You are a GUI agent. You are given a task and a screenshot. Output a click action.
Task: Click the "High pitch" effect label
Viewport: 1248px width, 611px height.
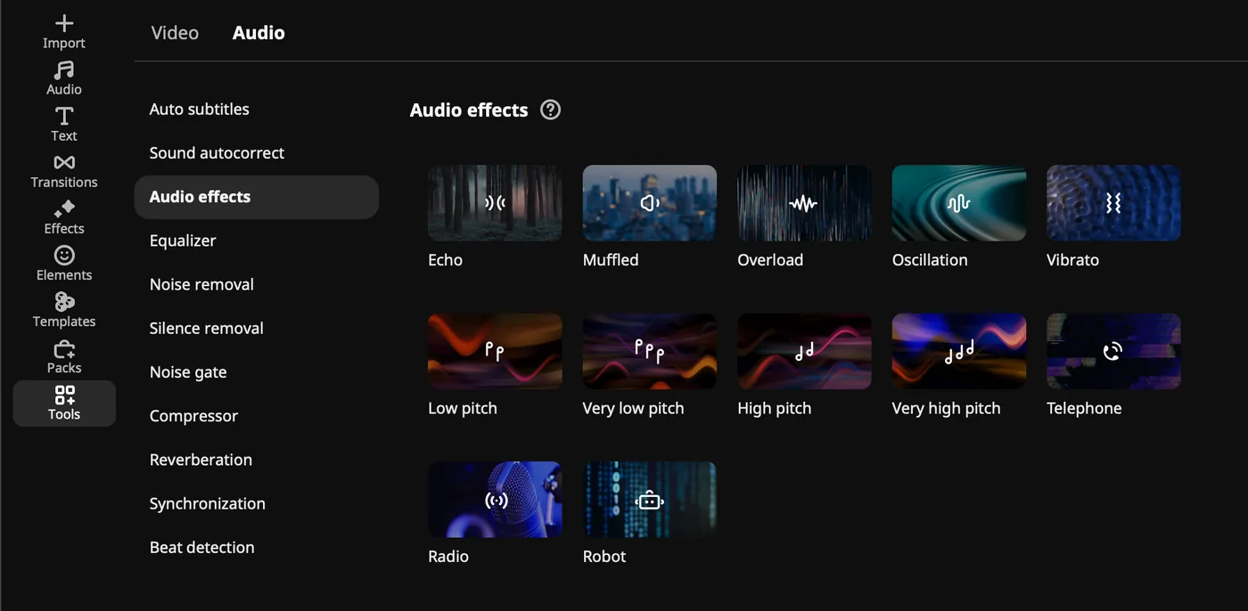[775, 409]
